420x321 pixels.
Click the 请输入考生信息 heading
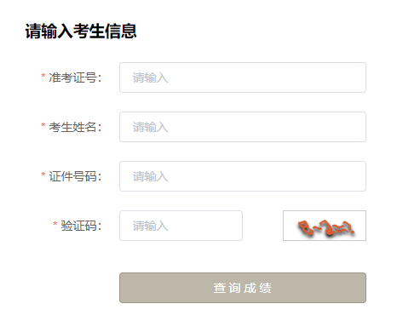[81, 31]
